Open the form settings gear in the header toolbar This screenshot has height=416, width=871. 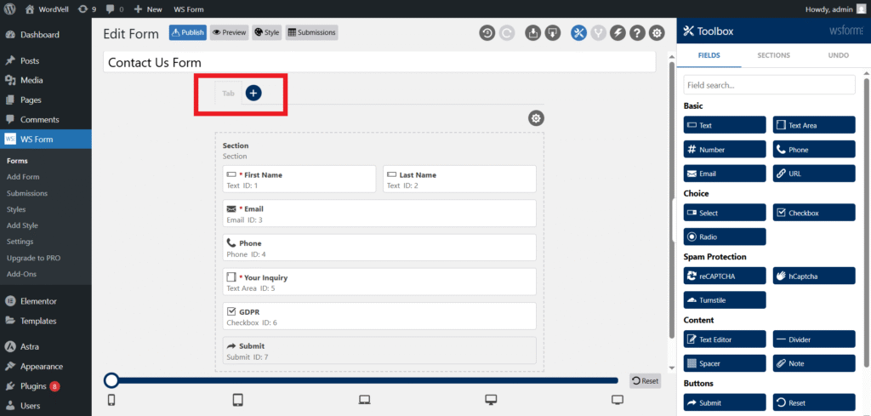pos(657,33)
